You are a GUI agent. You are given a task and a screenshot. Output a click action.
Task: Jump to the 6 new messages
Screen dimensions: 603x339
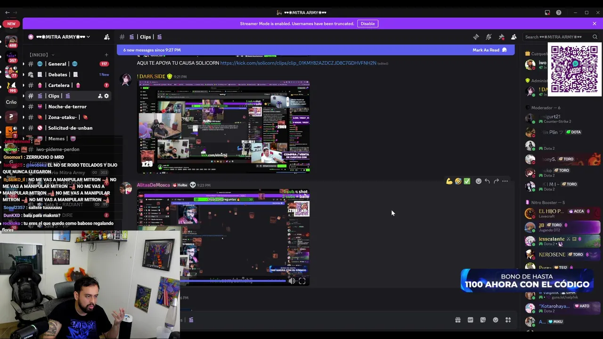152,50
